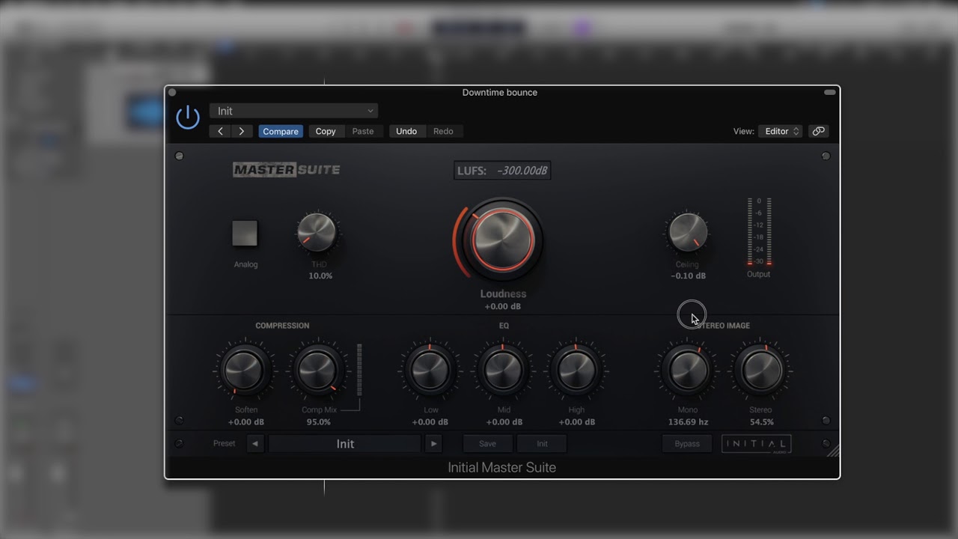The width and height of the screenshot is (958, 539).
Task: Click the Undo button
Action: click(406, 131)
